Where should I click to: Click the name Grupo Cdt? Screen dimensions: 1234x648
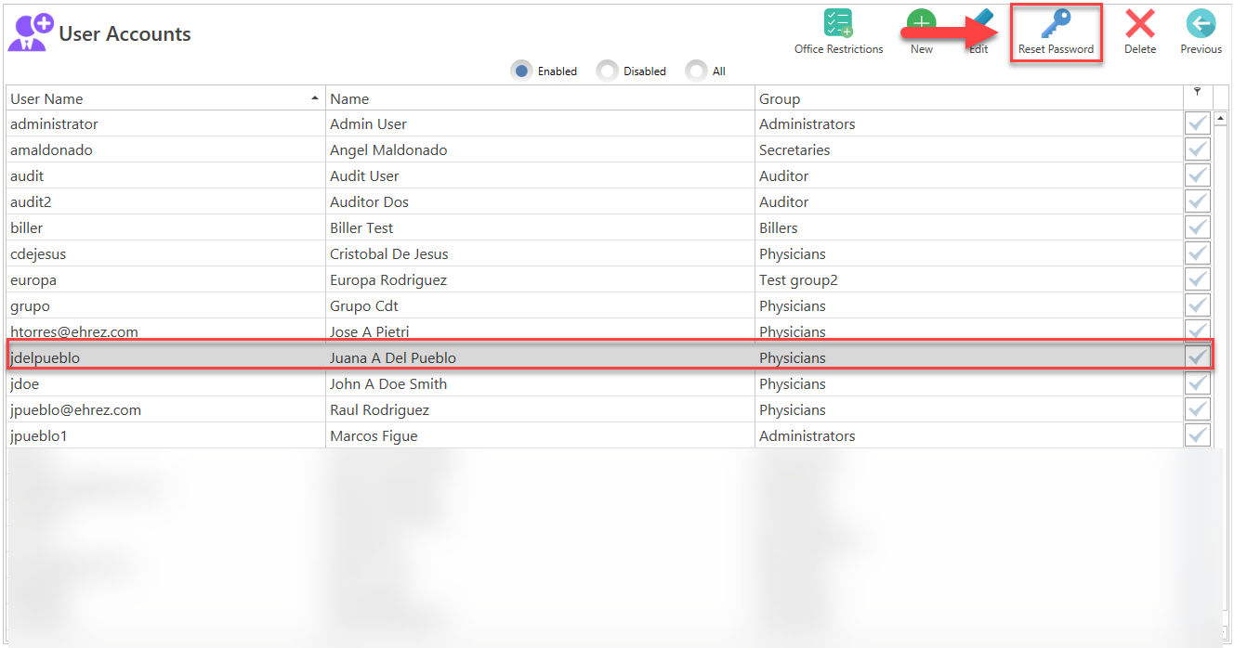point(364,305)
